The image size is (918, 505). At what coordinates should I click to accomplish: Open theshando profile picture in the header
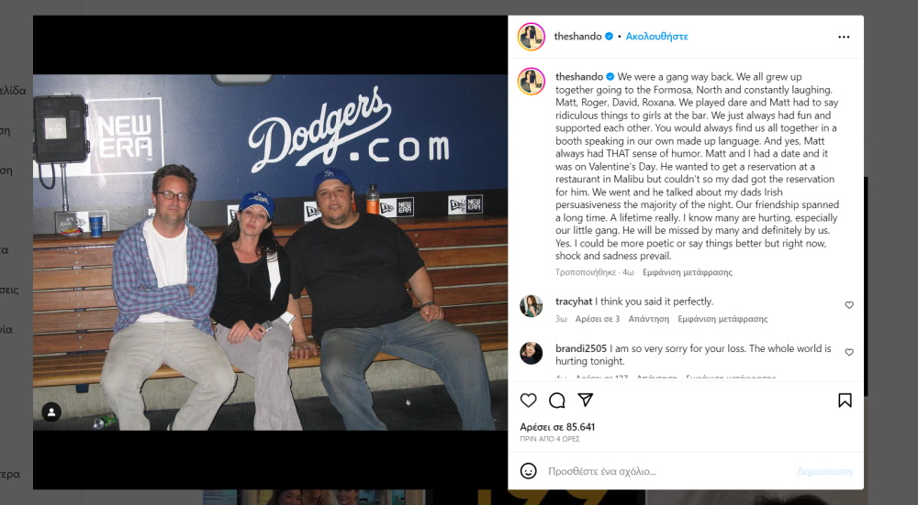tap(532, 37)
